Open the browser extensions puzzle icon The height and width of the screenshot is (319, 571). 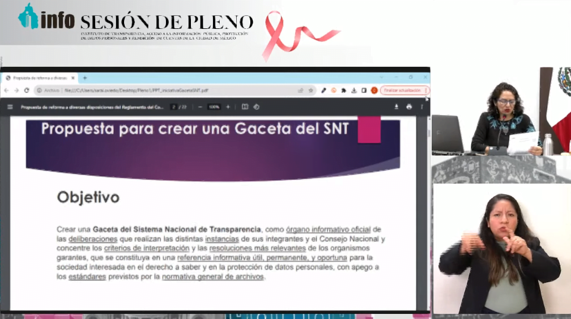pyautogui.click(x=344, y=90)
